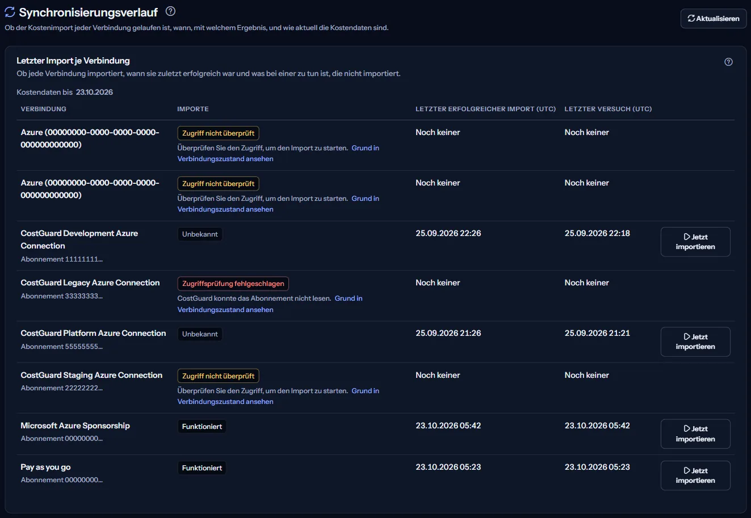Click Funktioniert badge for Microsoft Azure Sponsorship
Image resolution: width=751 pixels, height=518 pixels.
pyautogui.click(x=202, y=426)
